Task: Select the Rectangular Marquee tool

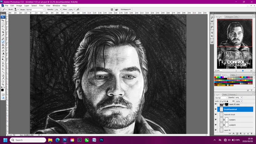Action: (3, 23)
